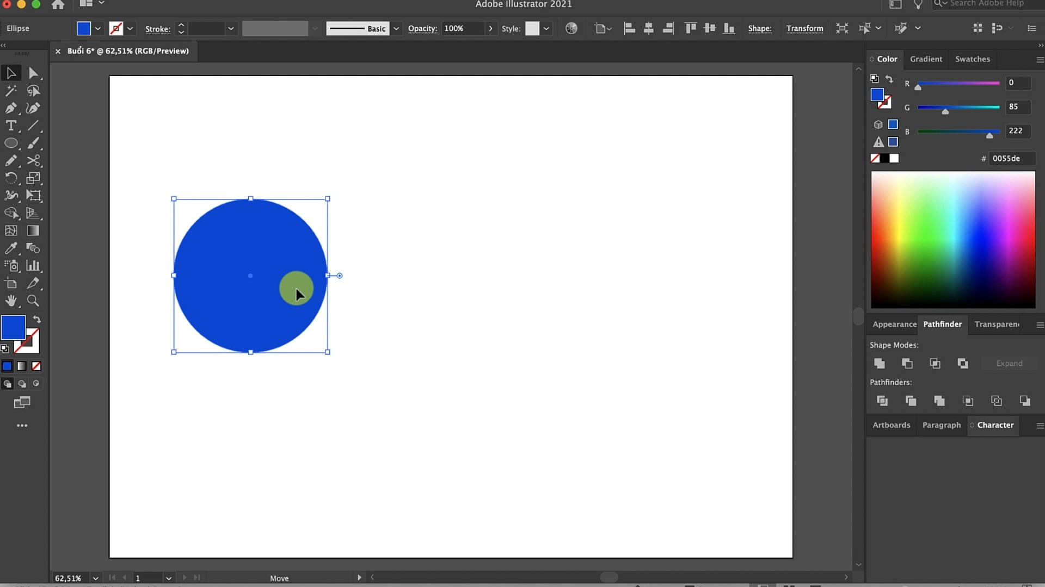Enable Draw Behind mode
1045x587 pixels.
[x=22, y=384]
